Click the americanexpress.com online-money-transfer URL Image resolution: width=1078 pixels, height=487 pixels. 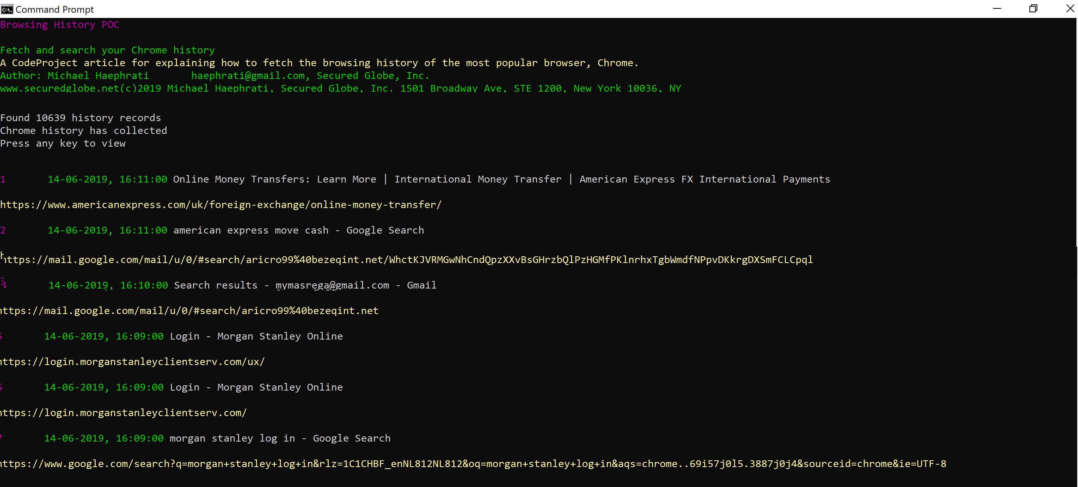tap(221, 205)
